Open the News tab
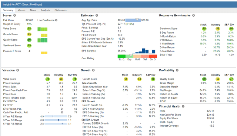This screenshot has height=136, width=237. [x=33, y=10]
